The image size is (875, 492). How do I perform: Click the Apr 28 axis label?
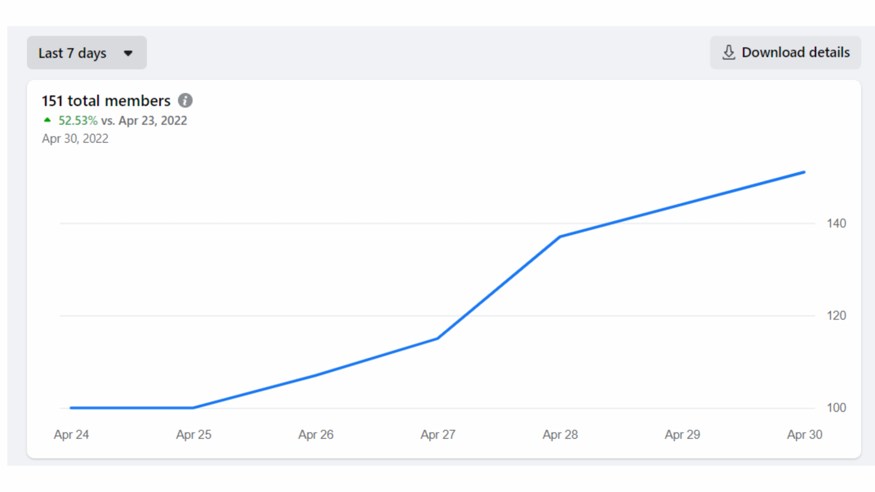(560, 435)
